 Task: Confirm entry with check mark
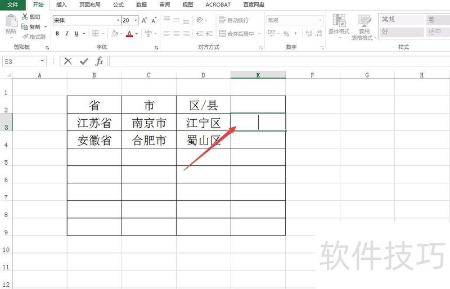pos(84,61)
